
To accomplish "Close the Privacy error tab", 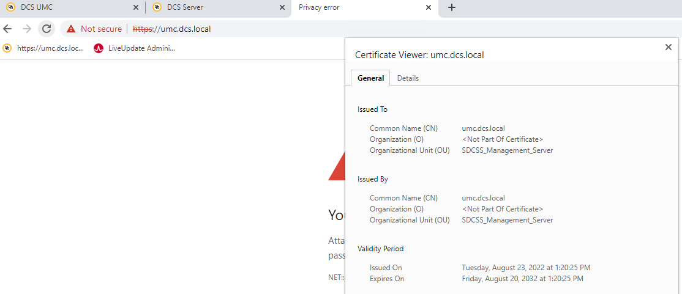I will [429, 7].
